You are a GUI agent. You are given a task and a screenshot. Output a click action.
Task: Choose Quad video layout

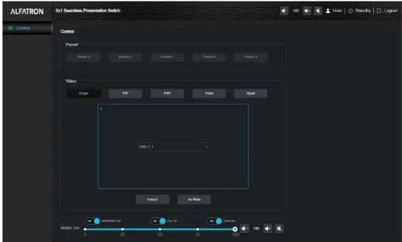[250, 93]
